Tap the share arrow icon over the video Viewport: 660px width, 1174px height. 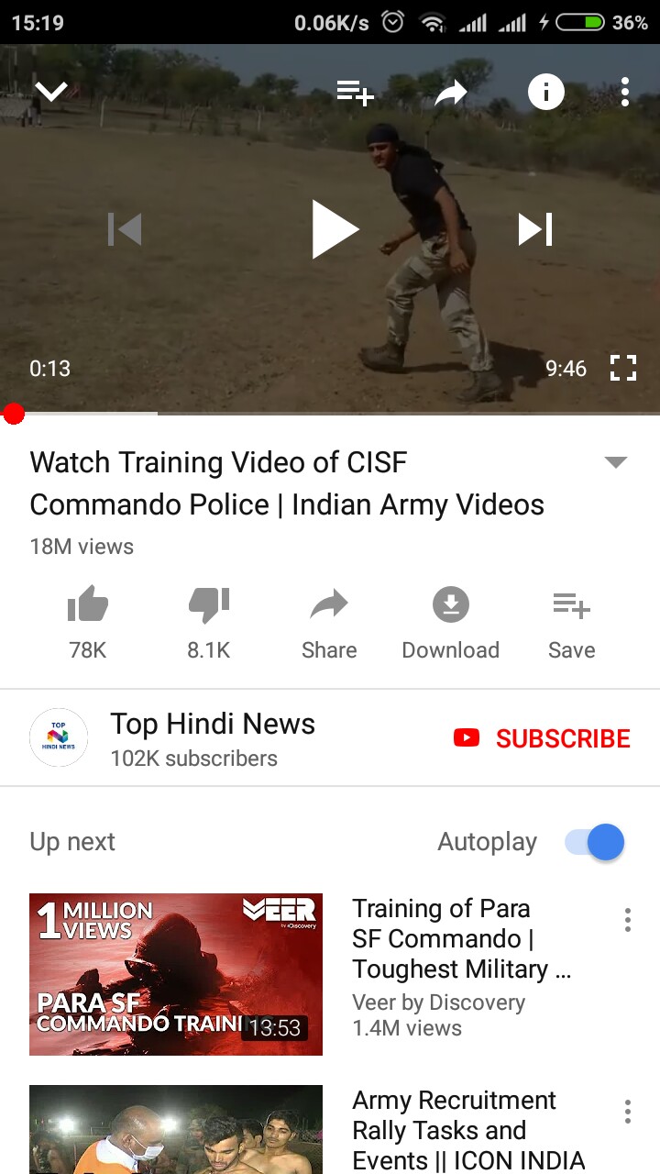[450, 92]
